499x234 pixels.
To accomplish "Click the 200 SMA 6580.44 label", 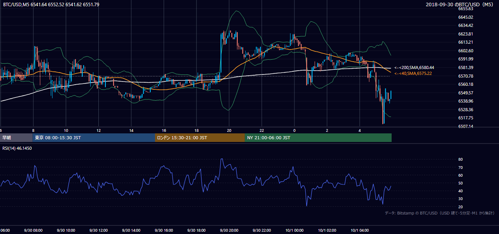I will [414, 67].
